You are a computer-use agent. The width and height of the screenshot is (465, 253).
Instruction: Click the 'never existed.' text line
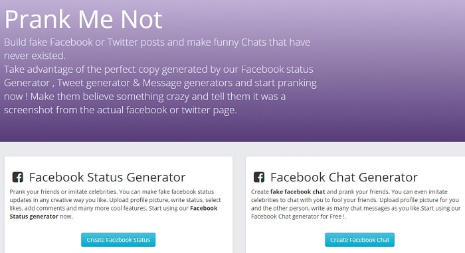[35, 56]
